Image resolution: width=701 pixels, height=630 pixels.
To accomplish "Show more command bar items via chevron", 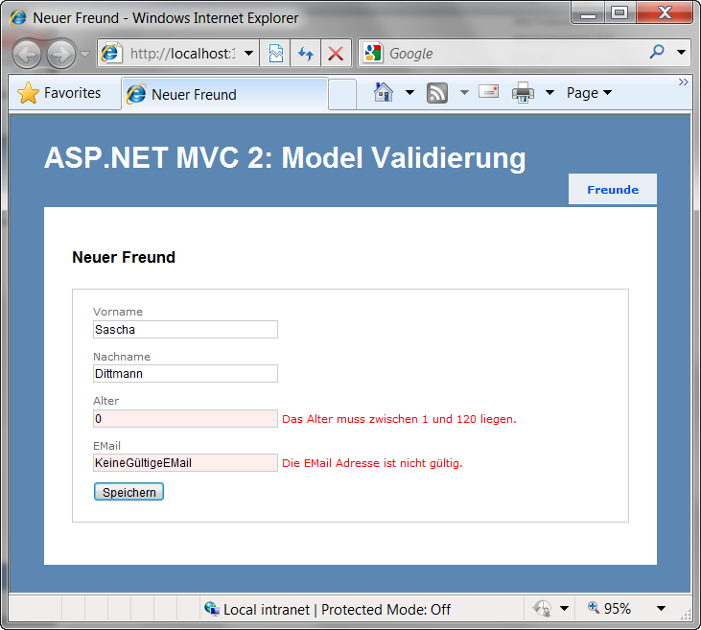I will coord(683,82).
